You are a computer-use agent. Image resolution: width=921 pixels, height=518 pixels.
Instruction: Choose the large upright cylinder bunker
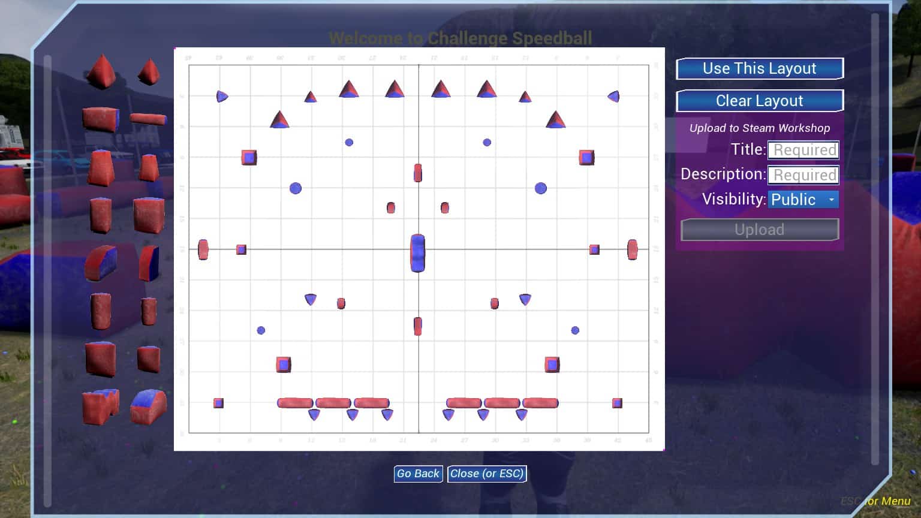101,311
